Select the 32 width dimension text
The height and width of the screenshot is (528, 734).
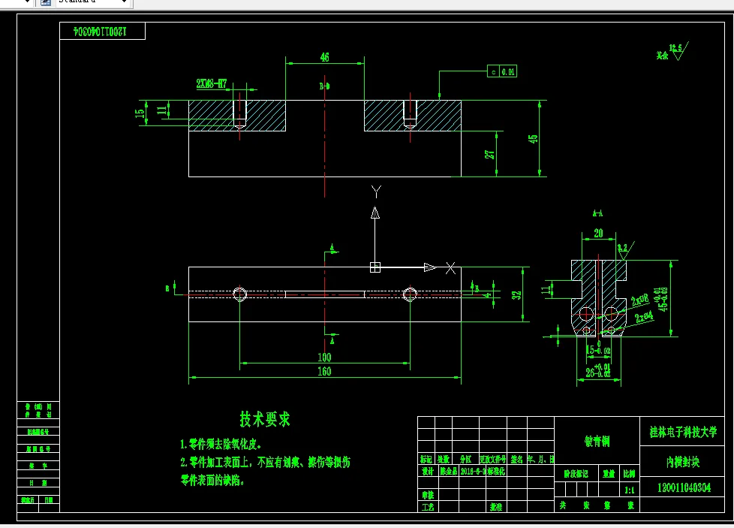tap(516, 294)
